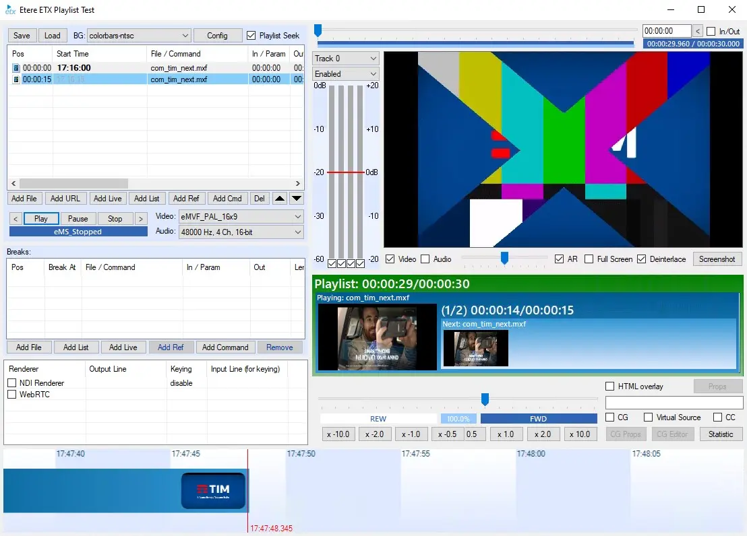
Task: Click the next item '>' transport button
Action: point(141,219)
